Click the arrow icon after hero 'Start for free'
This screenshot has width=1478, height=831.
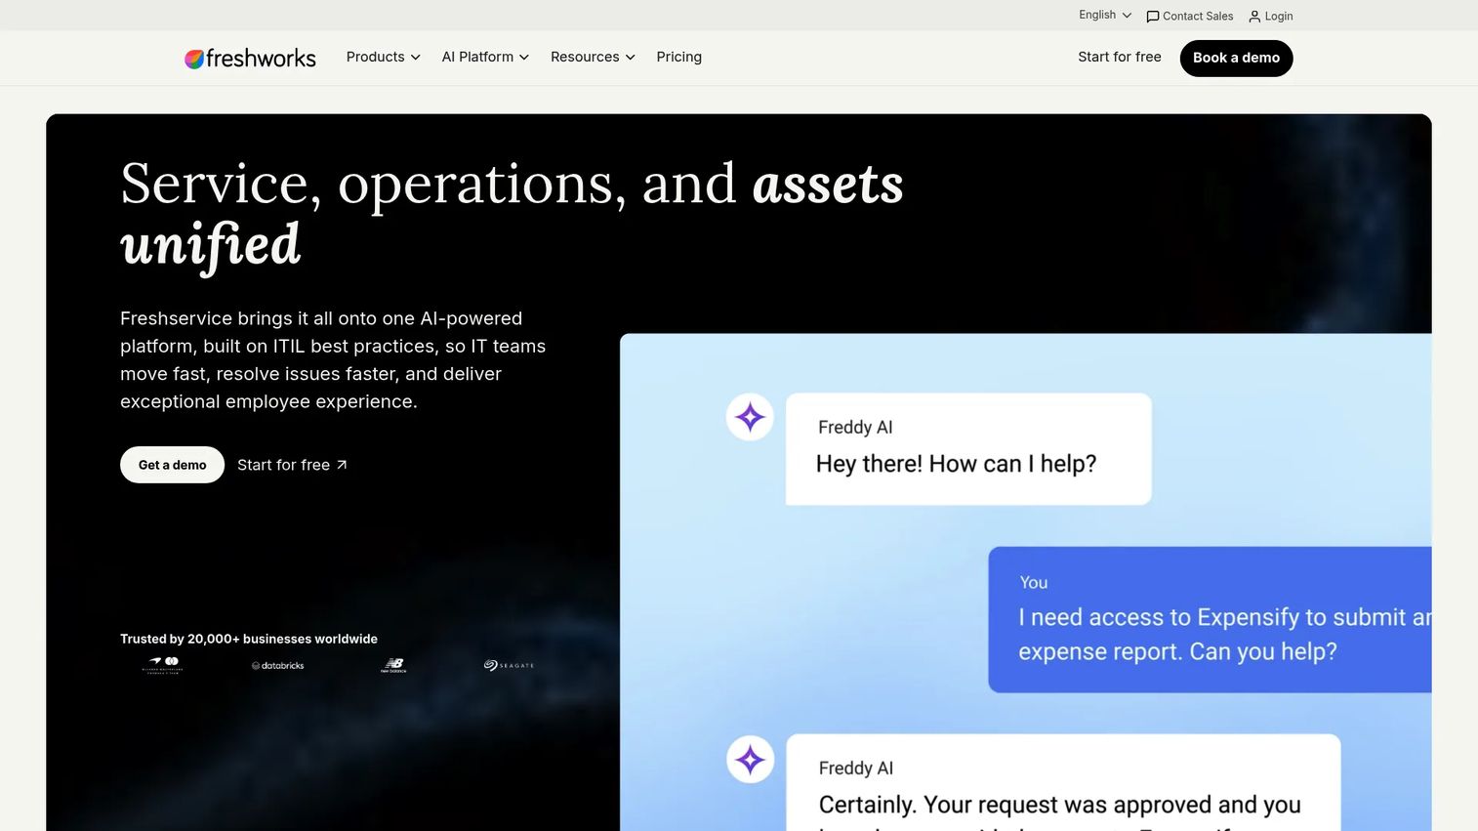coord(342,465)
